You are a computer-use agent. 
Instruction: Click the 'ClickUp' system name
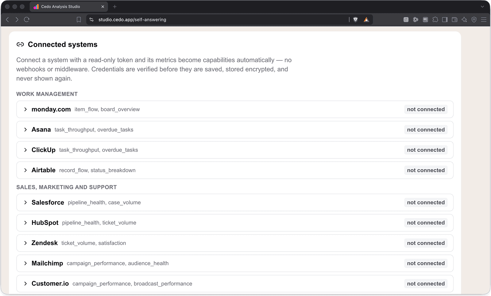pyautogui.click(x=44, y=150)
